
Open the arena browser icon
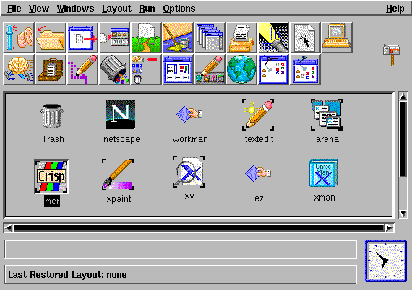327,115
